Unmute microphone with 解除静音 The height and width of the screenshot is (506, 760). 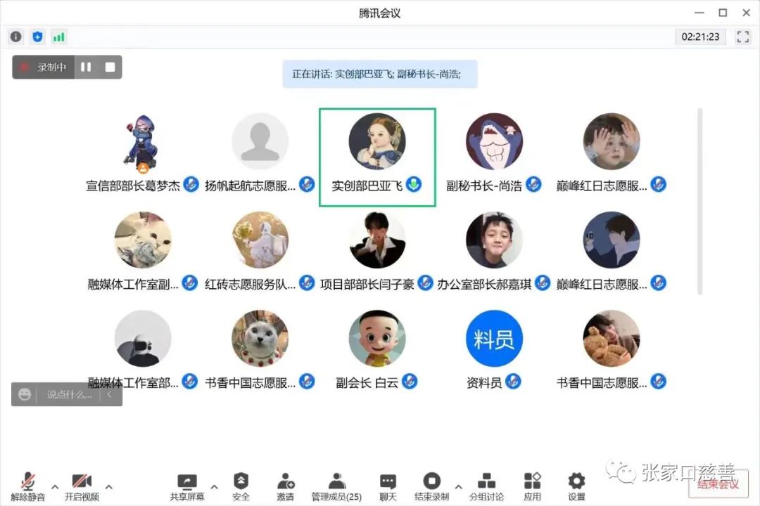(27, 486)
